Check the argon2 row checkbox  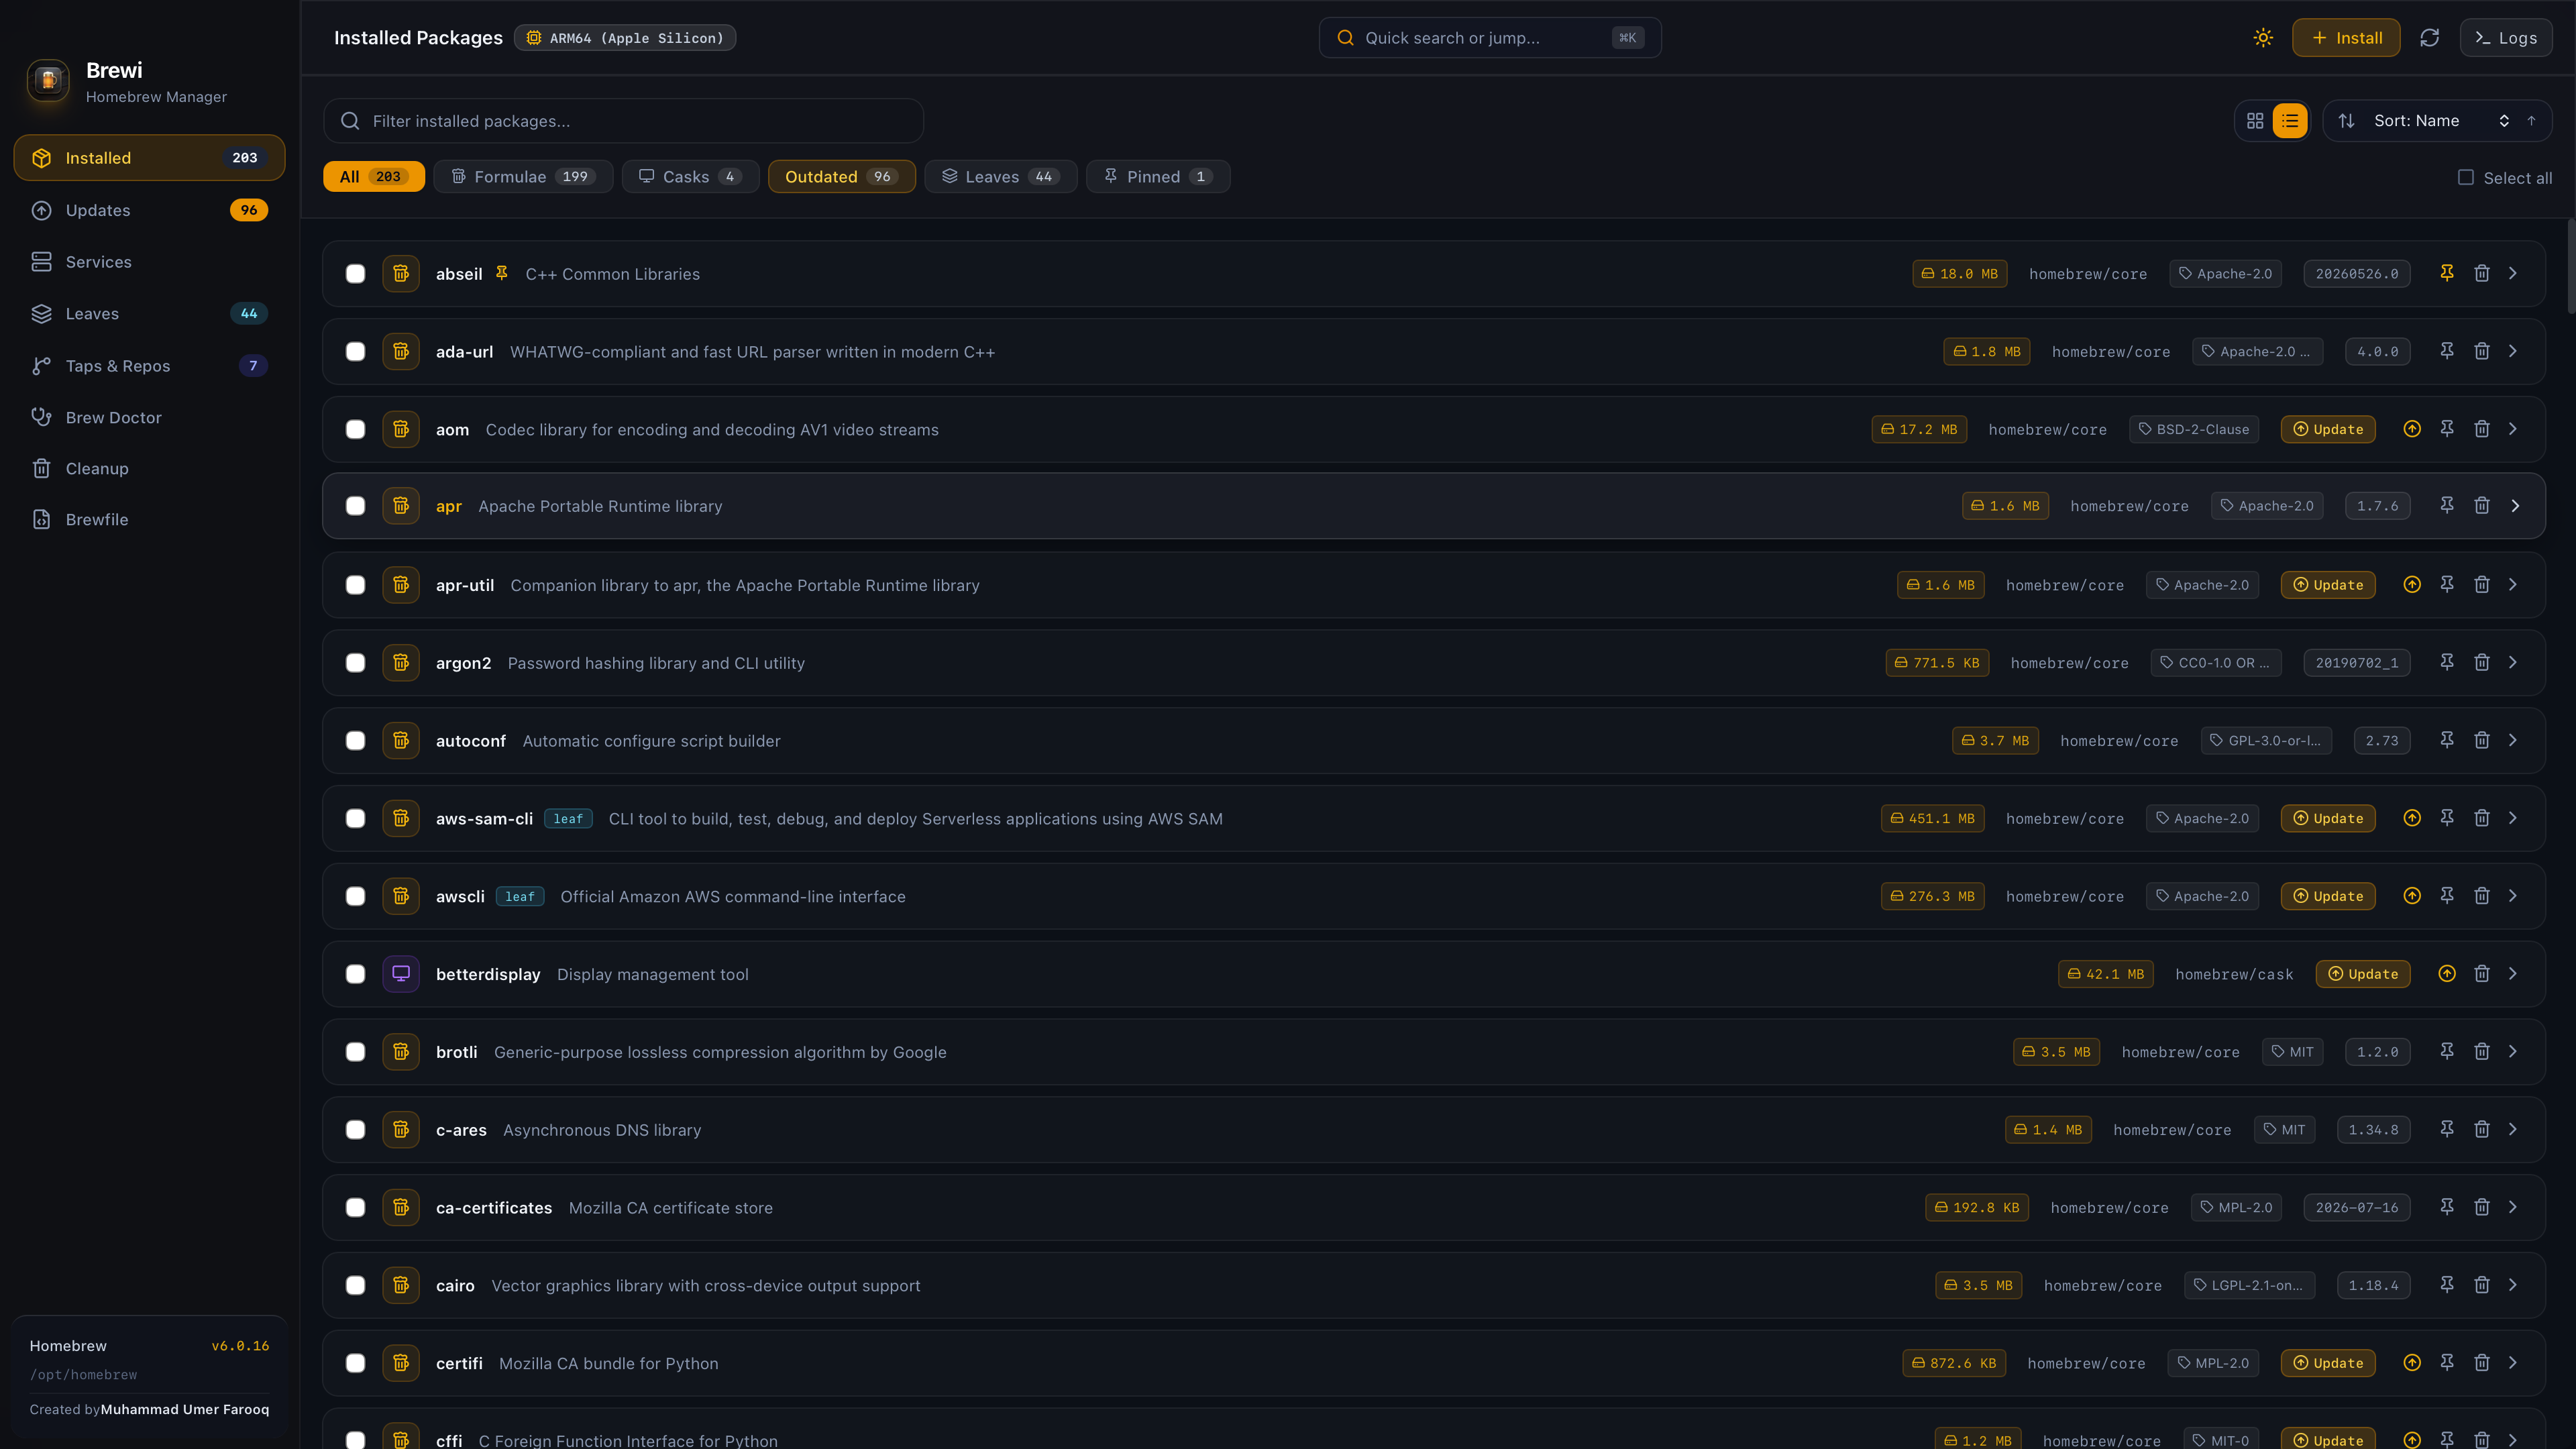pyautogui.click(x=355, y=663)
